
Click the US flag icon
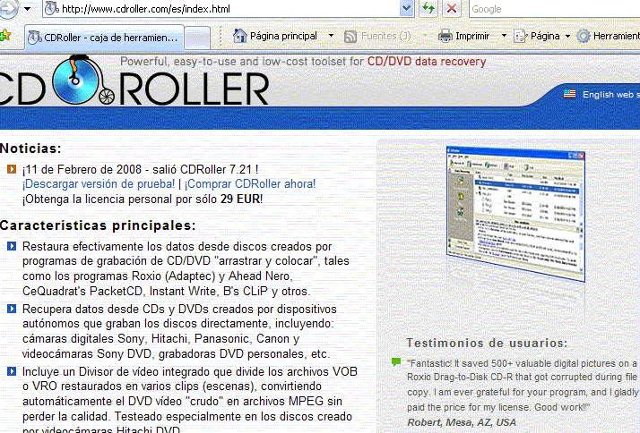(569, 94)
